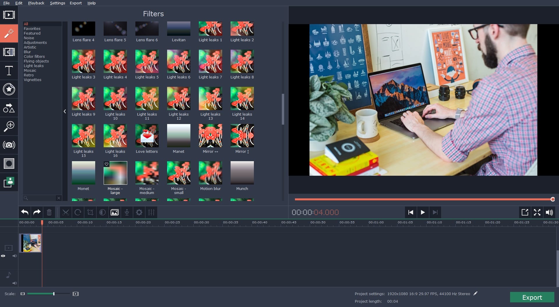The width and height of the screenshot is (559, 307).
Task: Undo the last action
Action: 24,212
